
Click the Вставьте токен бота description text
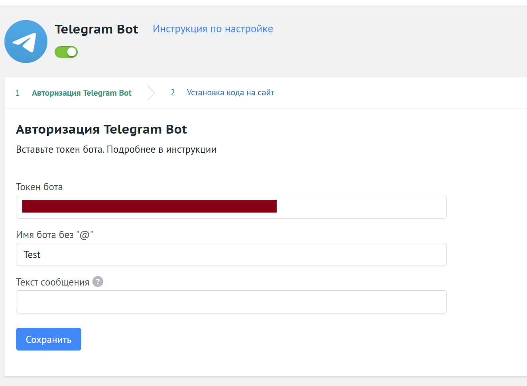[116, 150]
